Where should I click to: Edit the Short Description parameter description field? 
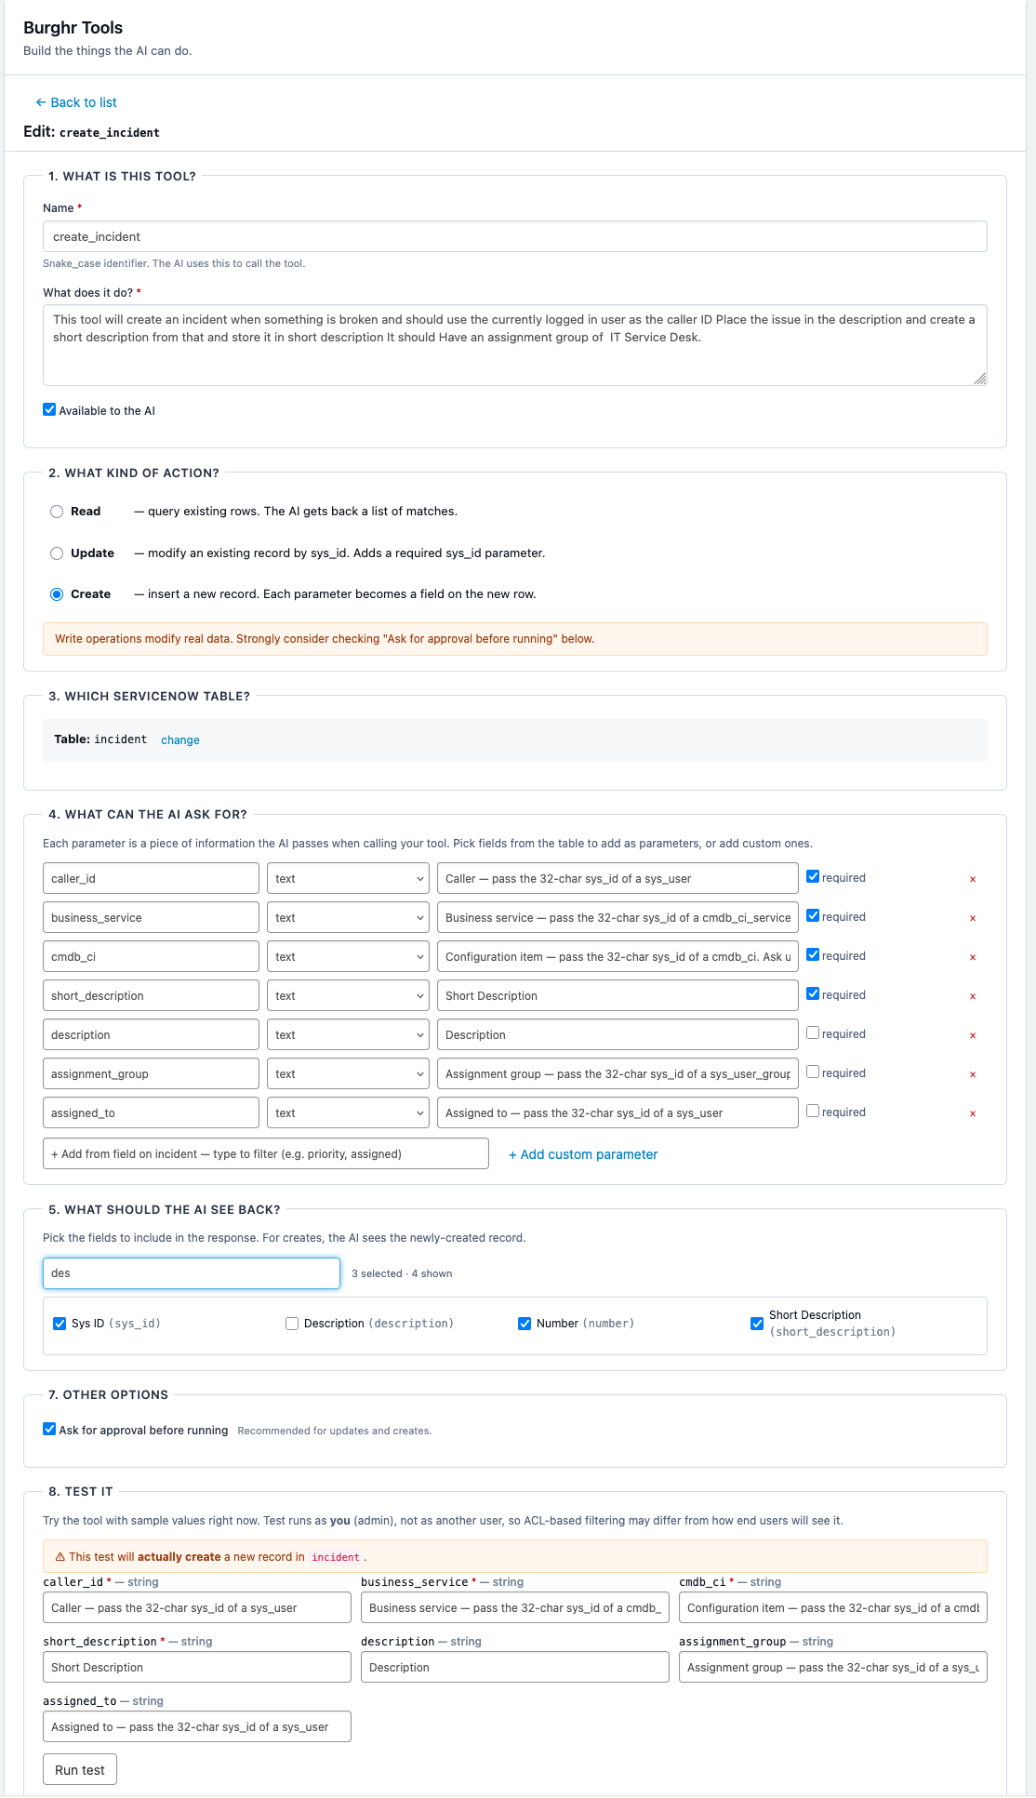pyautogui.click(x=618, y=995)
